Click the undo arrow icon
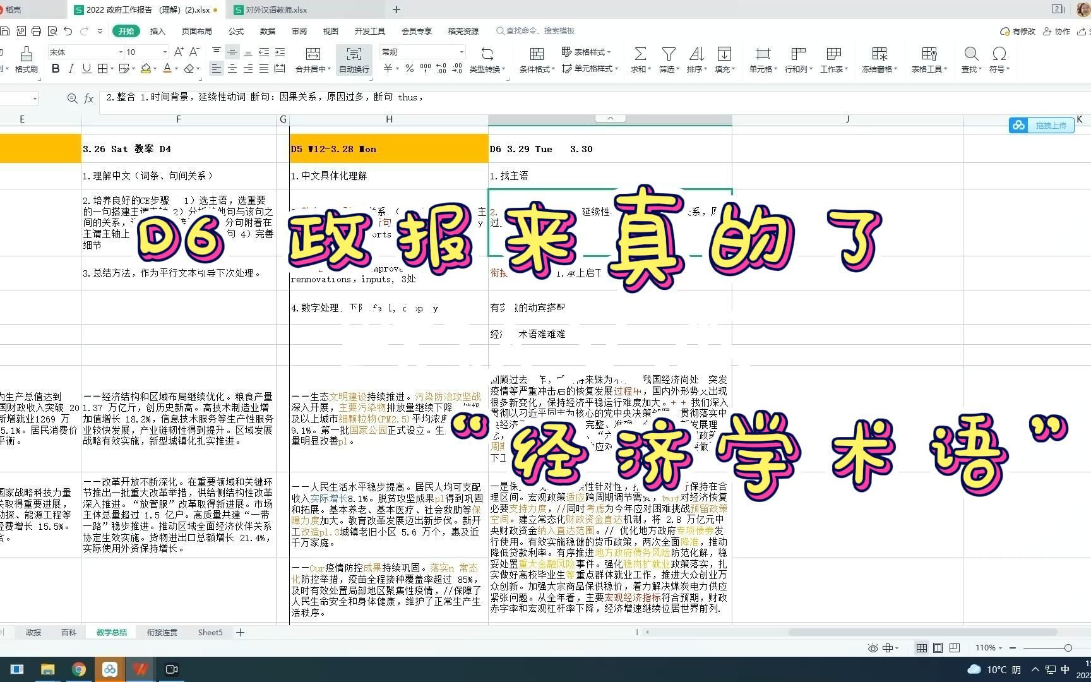Screen dimensions: 1091x682 (x=68, y=31)
